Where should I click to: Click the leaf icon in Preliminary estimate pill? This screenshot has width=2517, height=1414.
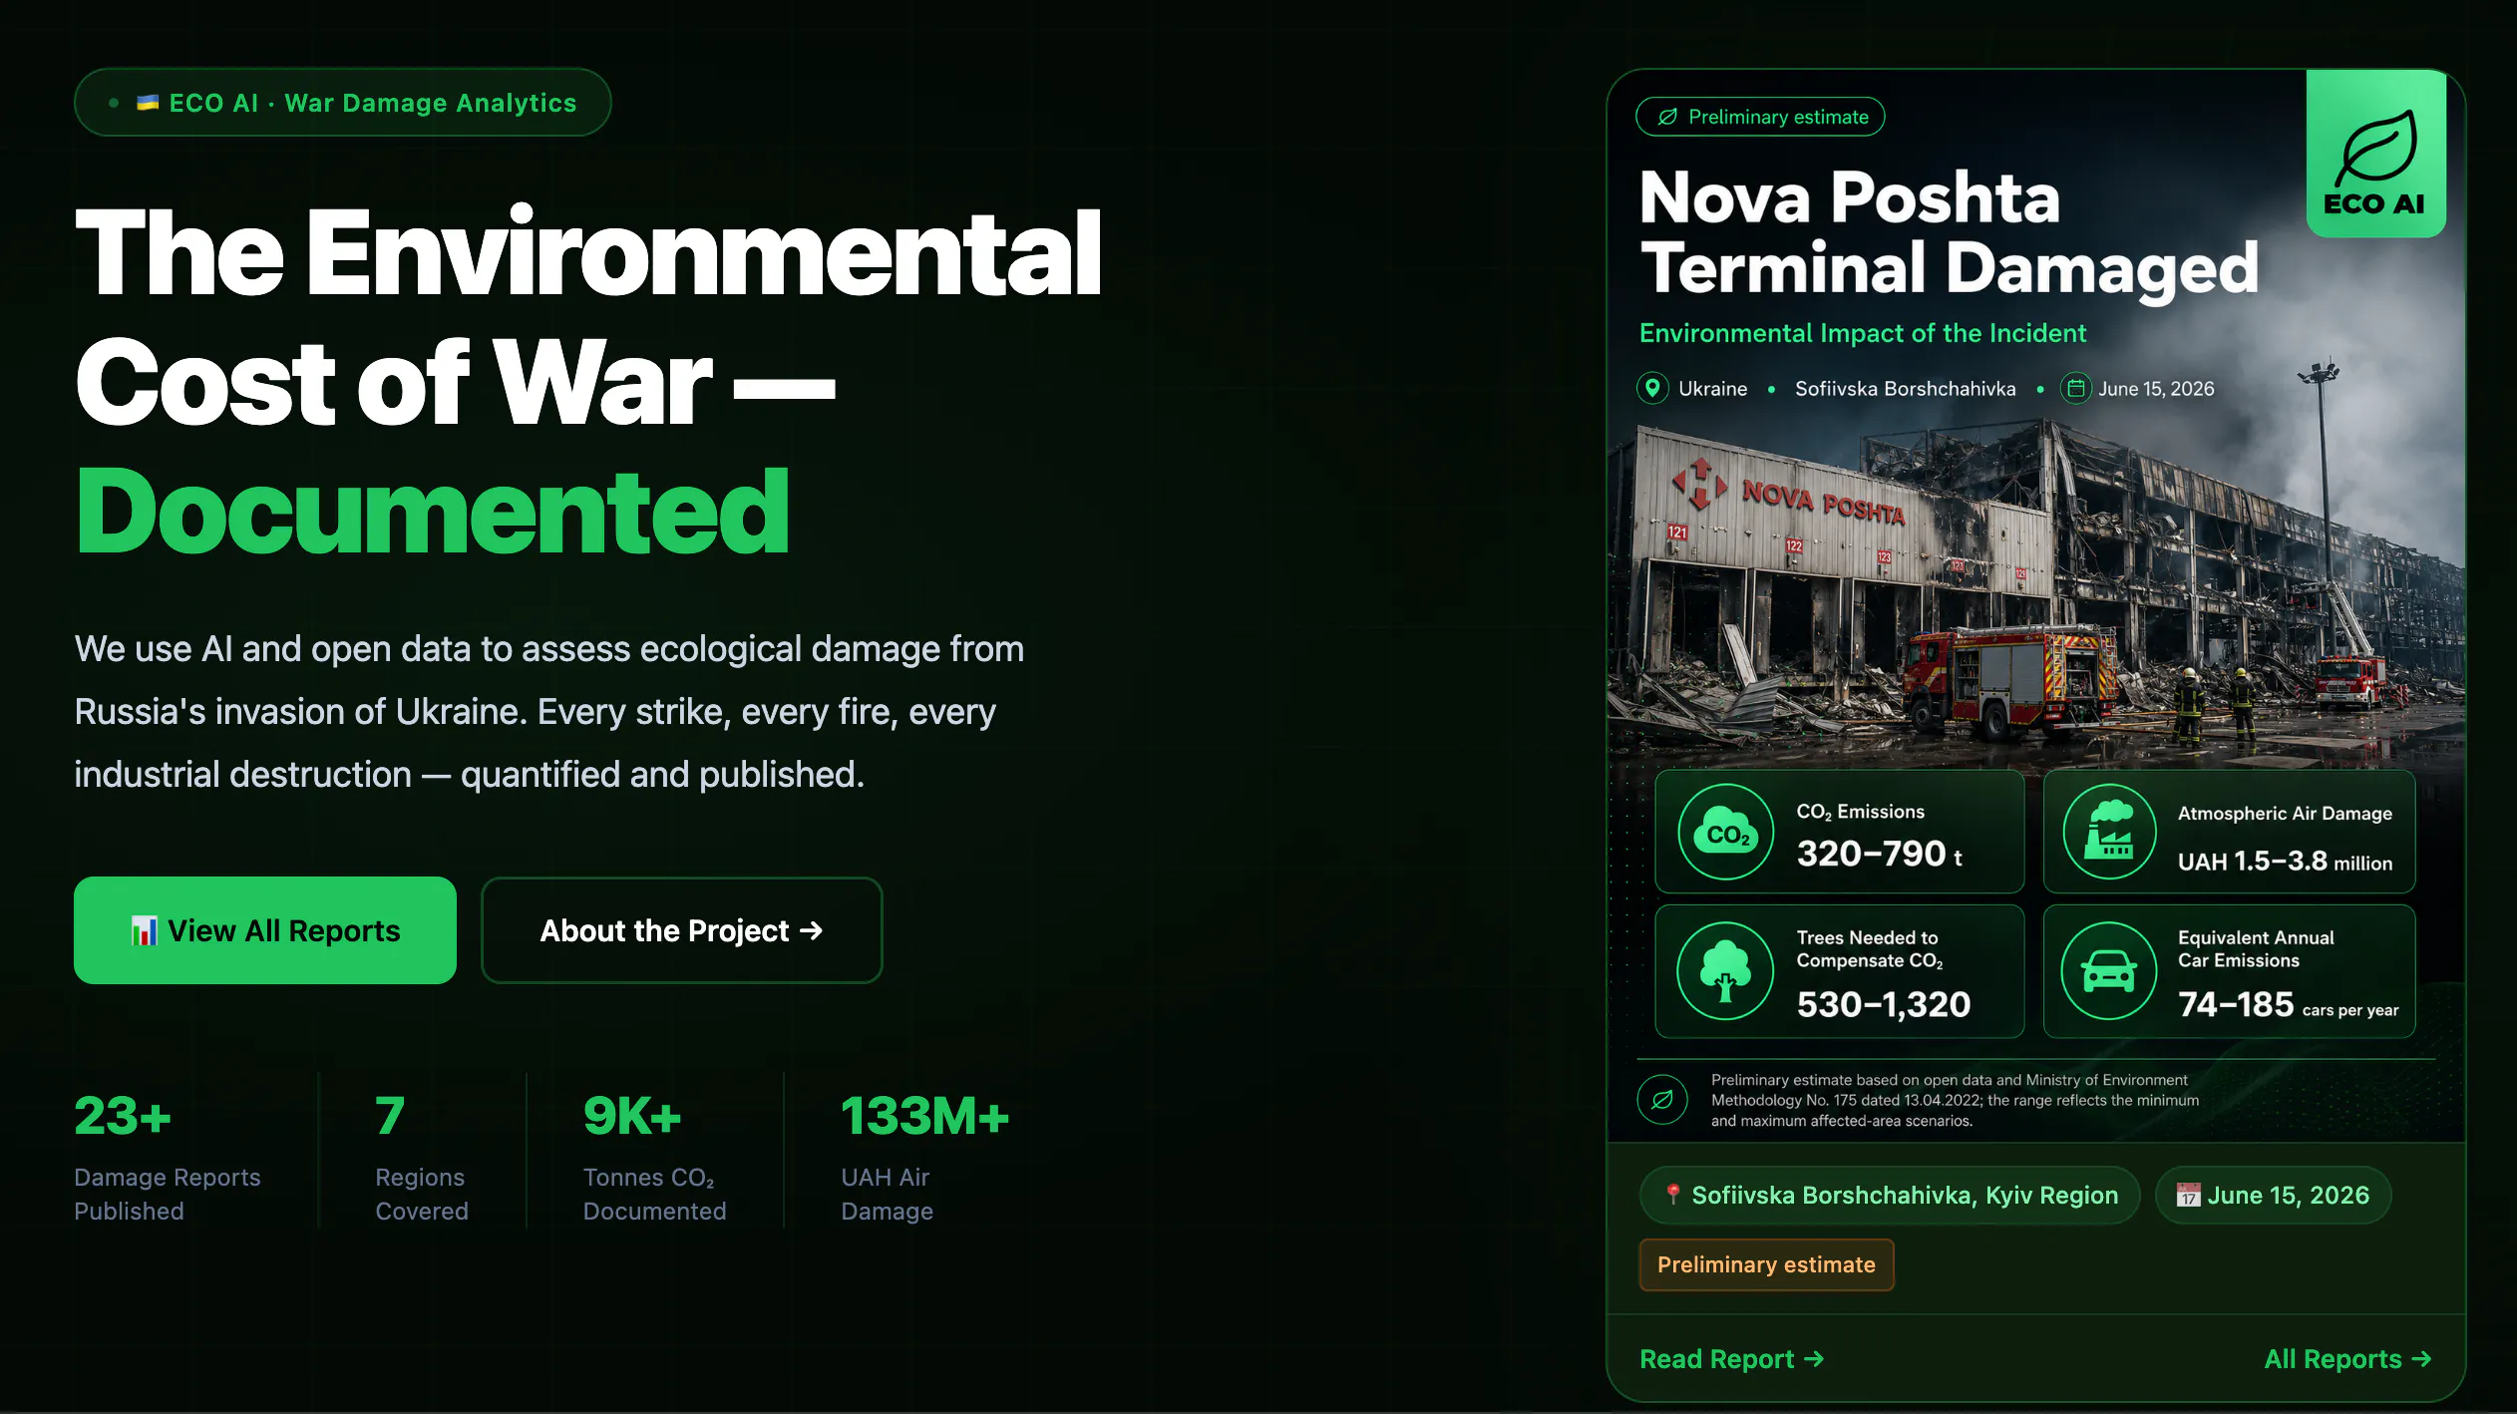click(x=1667, y=117)
